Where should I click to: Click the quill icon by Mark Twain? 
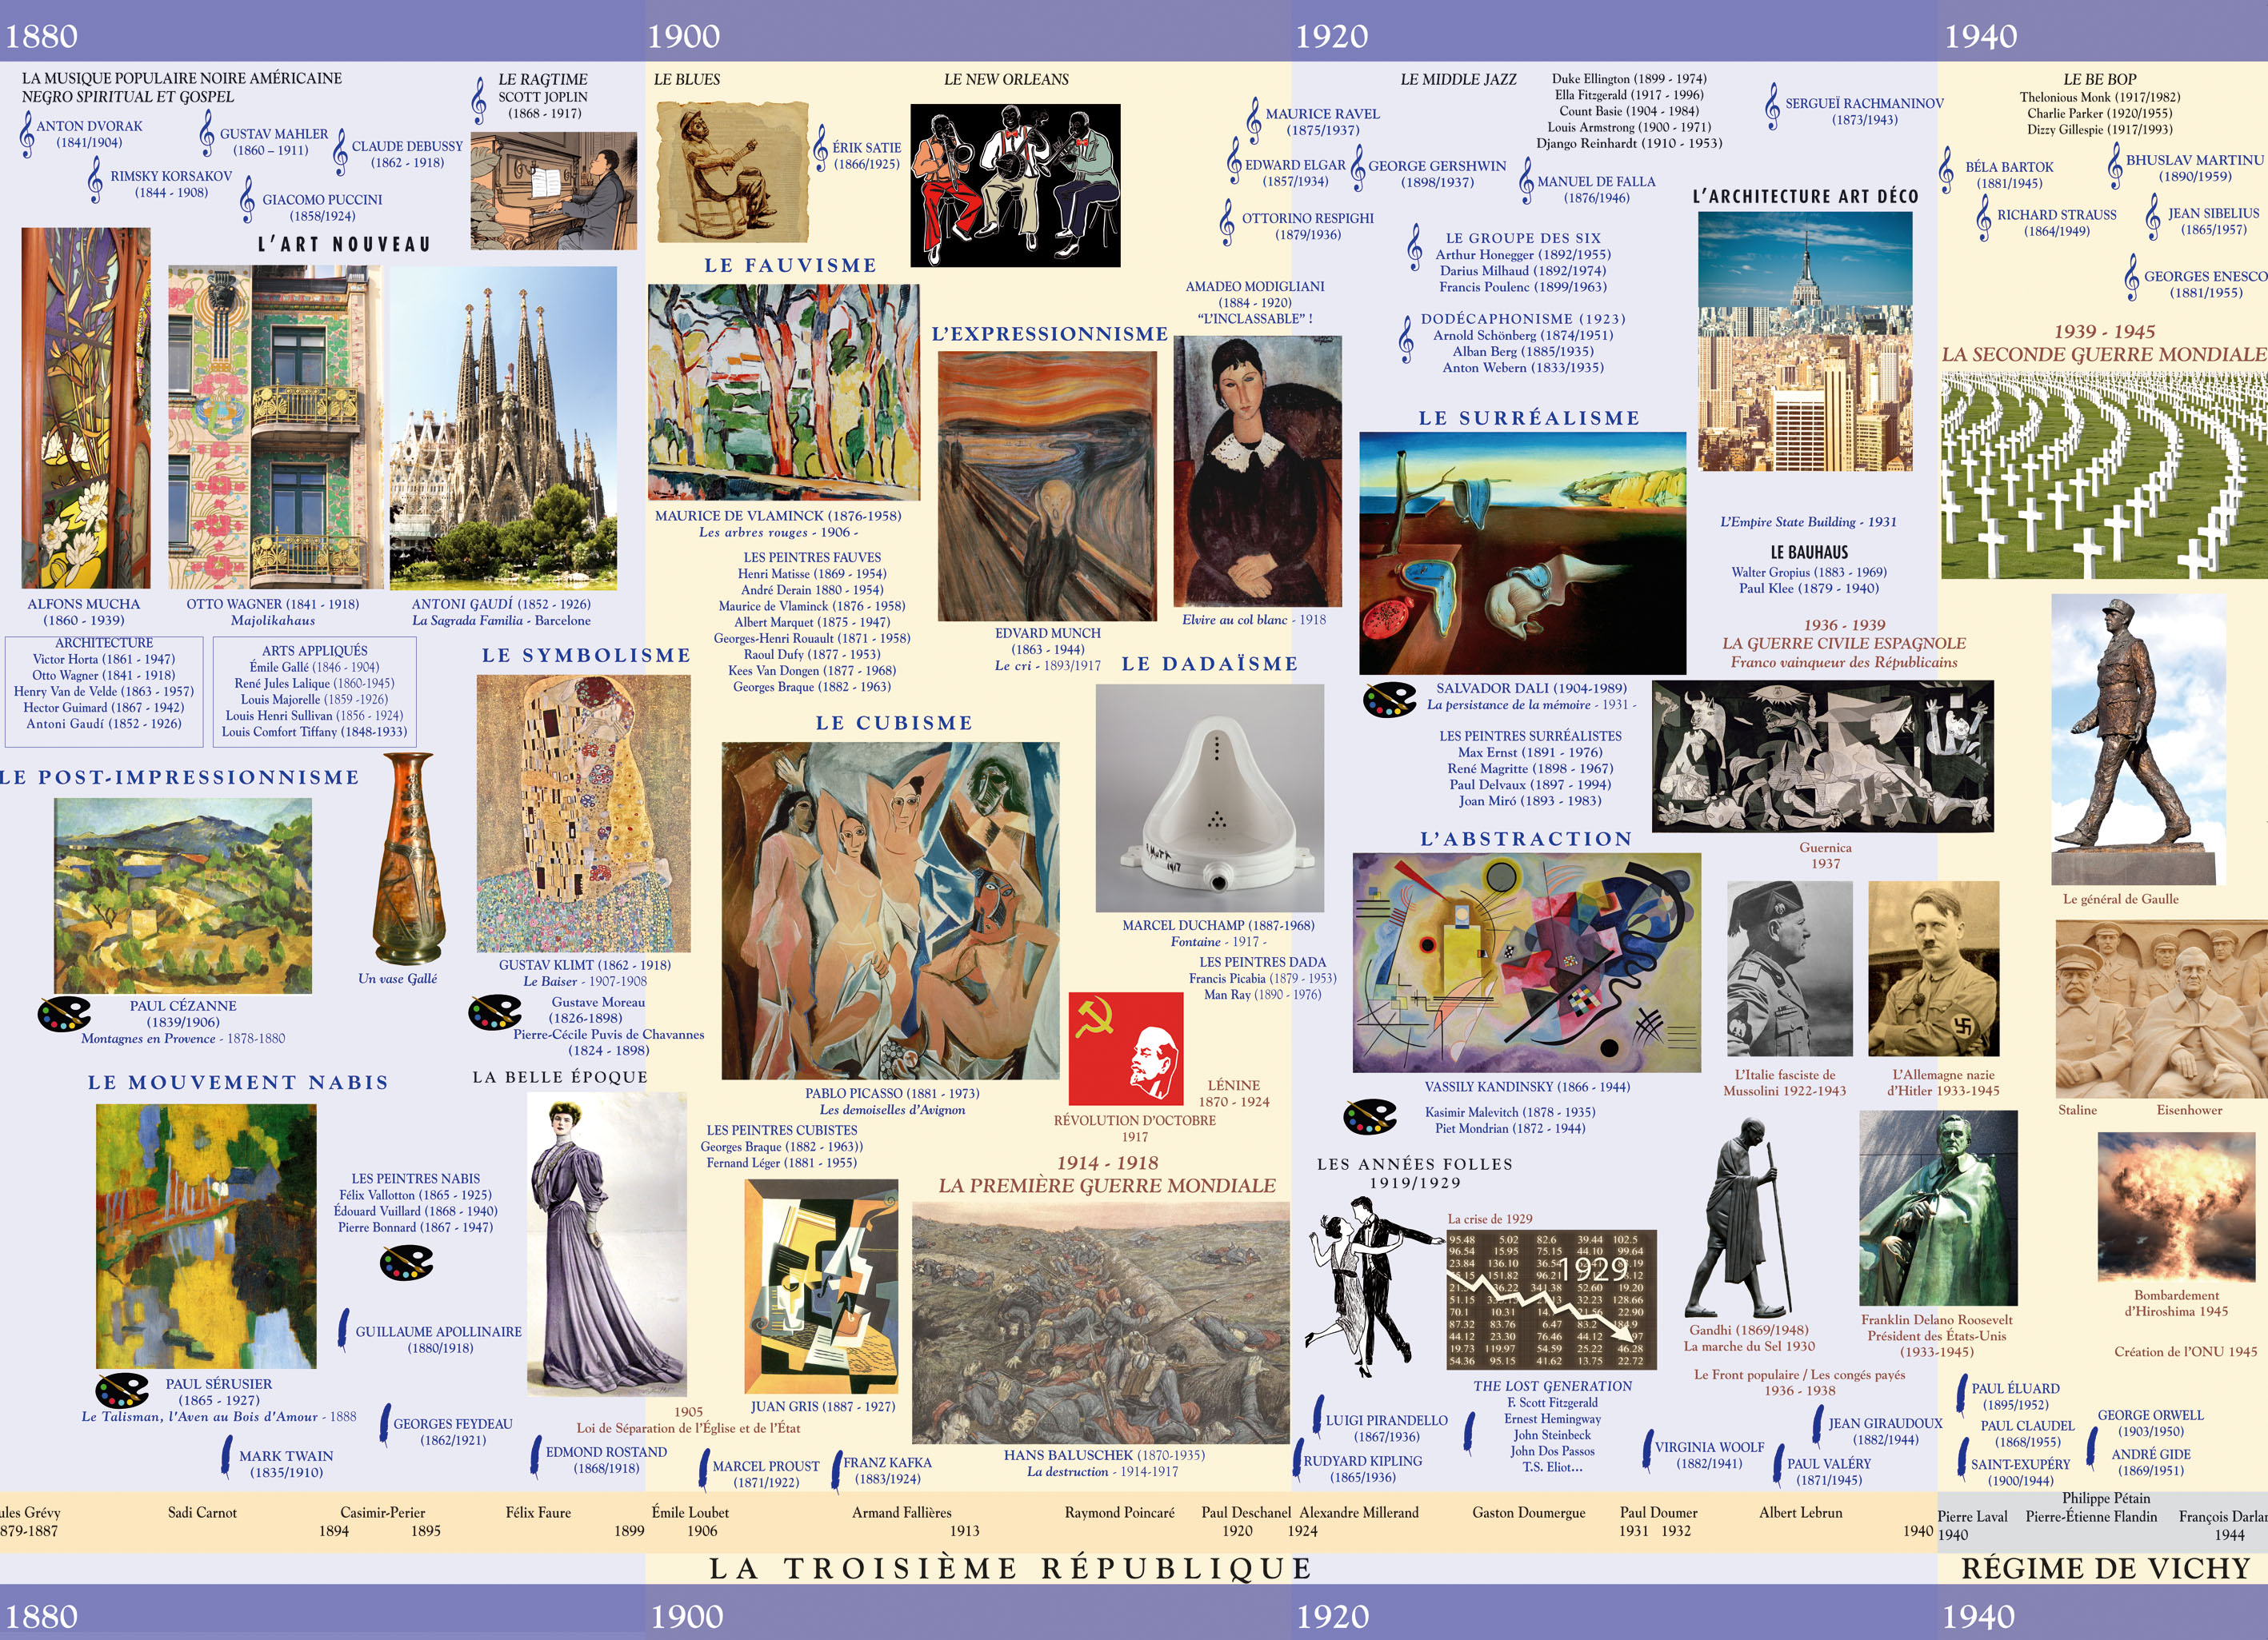coord(227,1456)
